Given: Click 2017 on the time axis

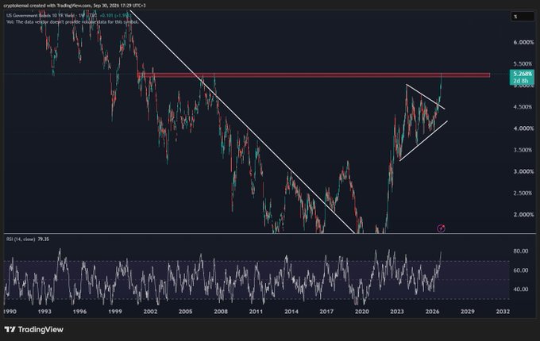Looking at the screenshot, I should click(x=326, y=312).
